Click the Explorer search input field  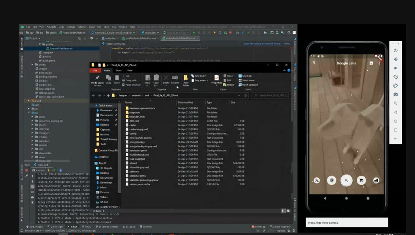(271, 96)
